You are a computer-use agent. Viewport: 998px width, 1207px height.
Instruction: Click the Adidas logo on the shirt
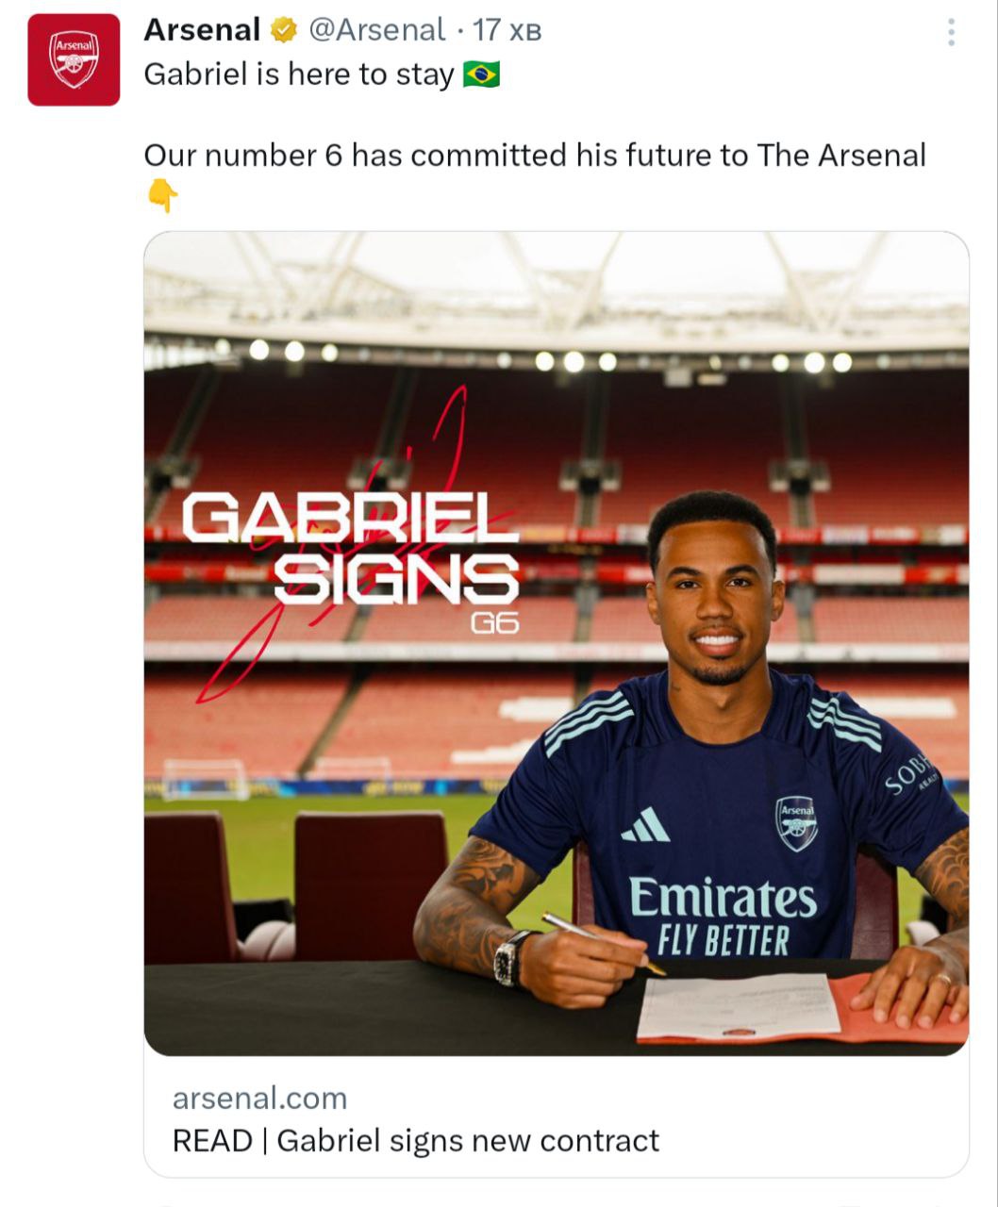point(645,826)
